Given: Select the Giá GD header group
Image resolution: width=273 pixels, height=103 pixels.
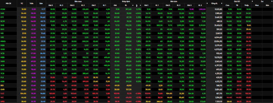Looking at the screenshot, I should pos(237,1).
